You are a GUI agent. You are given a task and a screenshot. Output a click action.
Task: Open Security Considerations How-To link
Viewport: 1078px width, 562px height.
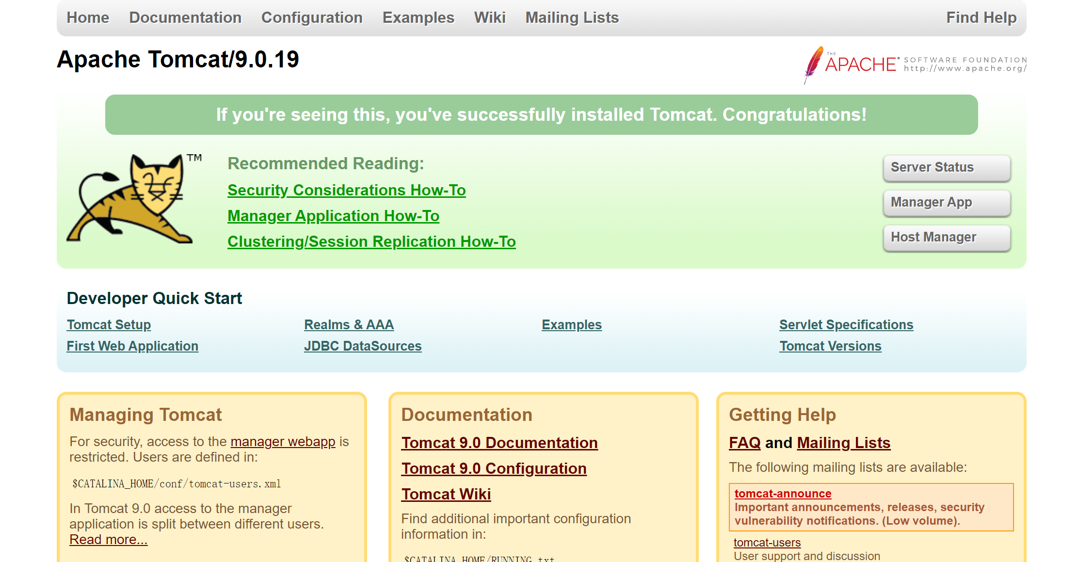(x=346, y=190)
